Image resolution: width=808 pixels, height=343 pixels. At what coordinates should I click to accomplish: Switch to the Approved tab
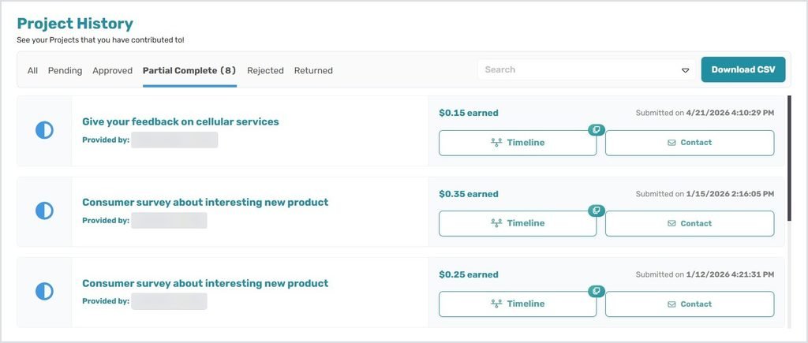(x=112, y=70)
